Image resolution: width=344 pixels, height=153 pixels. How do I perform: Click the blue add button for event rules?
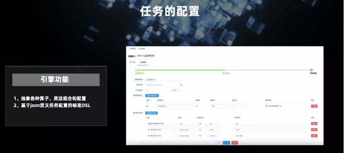[152, 96]
